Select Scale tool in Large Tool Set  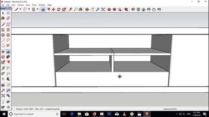click(x=3, y=62)
